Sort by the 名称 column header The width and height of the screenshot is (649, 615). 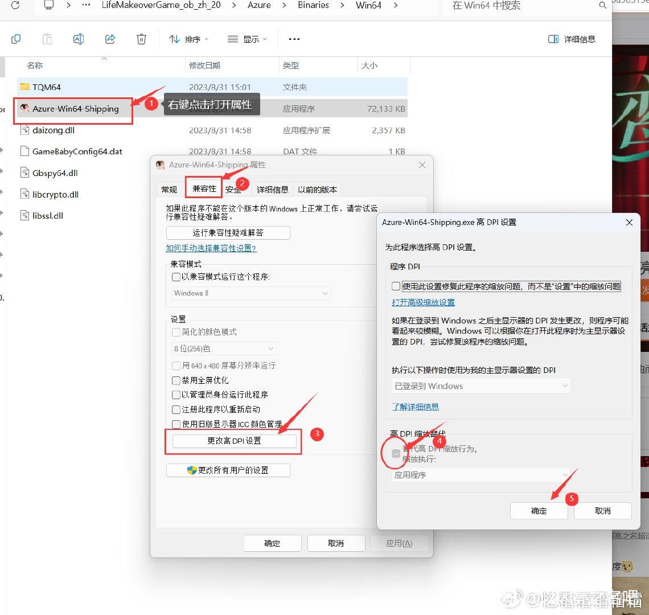click(35, 65)
